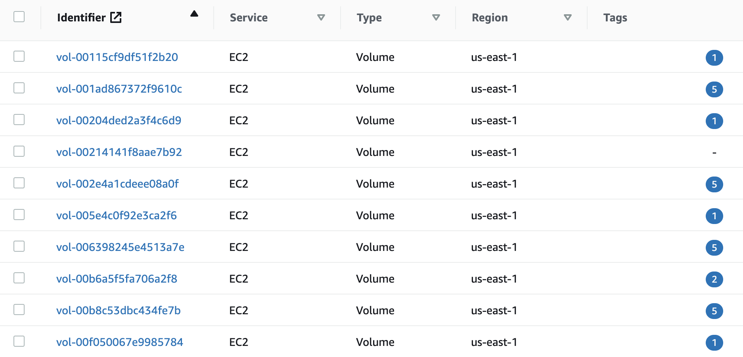Viewport: 743px width, 357px height.
Task: Select checkbox for vol-00b8c53dbc434fe7b row
Action: click(x=19, y=310)
